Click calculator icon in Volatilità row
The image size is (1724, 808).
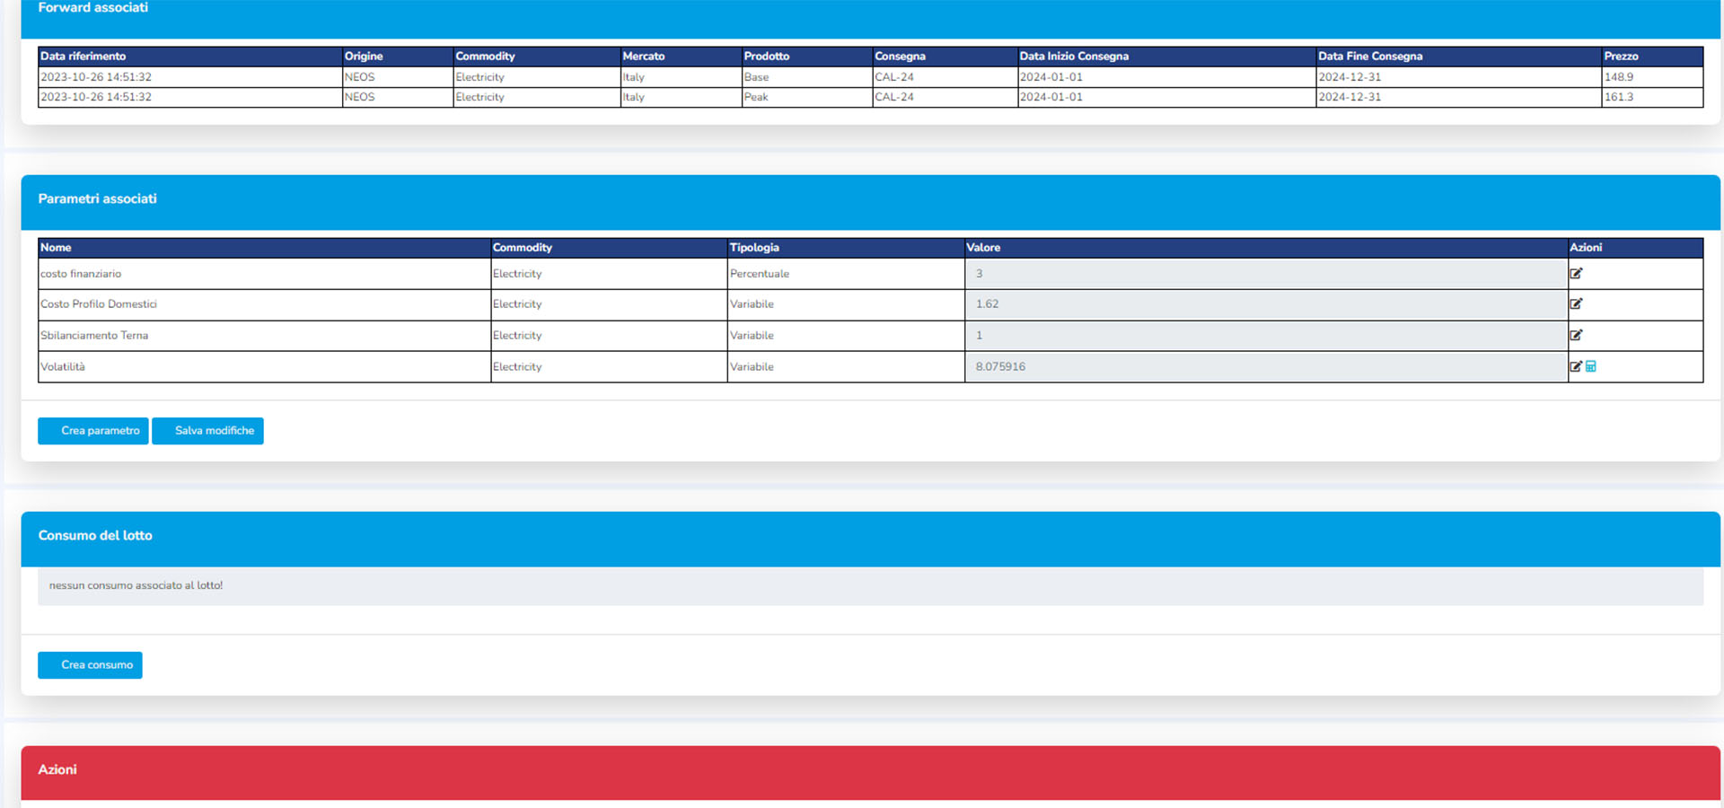pyautogui.click(x=1591, y=366)
